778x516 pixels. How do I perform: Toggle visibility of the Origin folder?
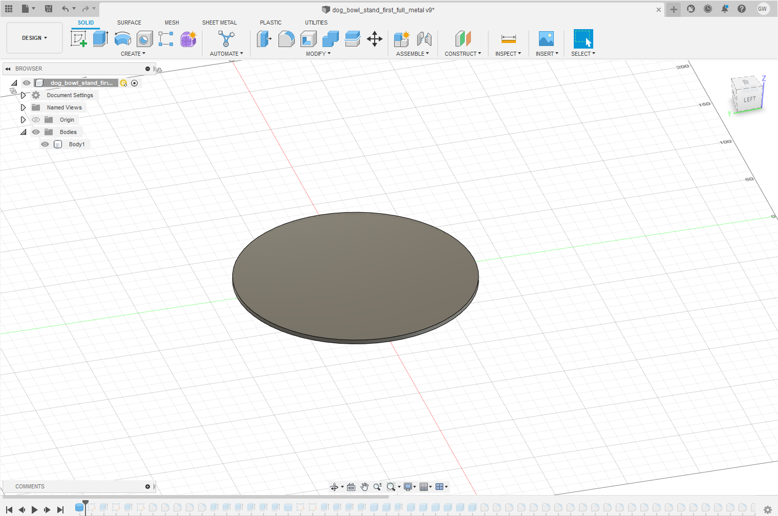36,120
